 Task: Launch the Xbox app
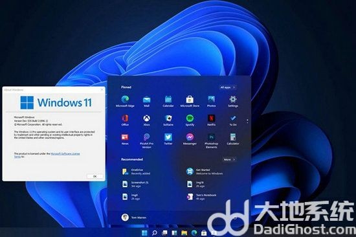146,120
